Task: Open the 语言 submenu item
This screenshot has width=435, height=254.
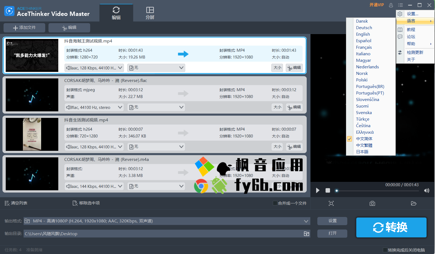Action: tap(415, 21)
